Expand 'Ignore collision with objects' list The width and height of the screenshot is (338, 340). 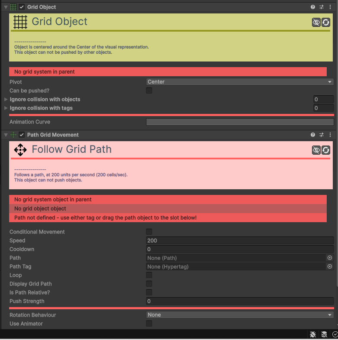tap(6, 99)
